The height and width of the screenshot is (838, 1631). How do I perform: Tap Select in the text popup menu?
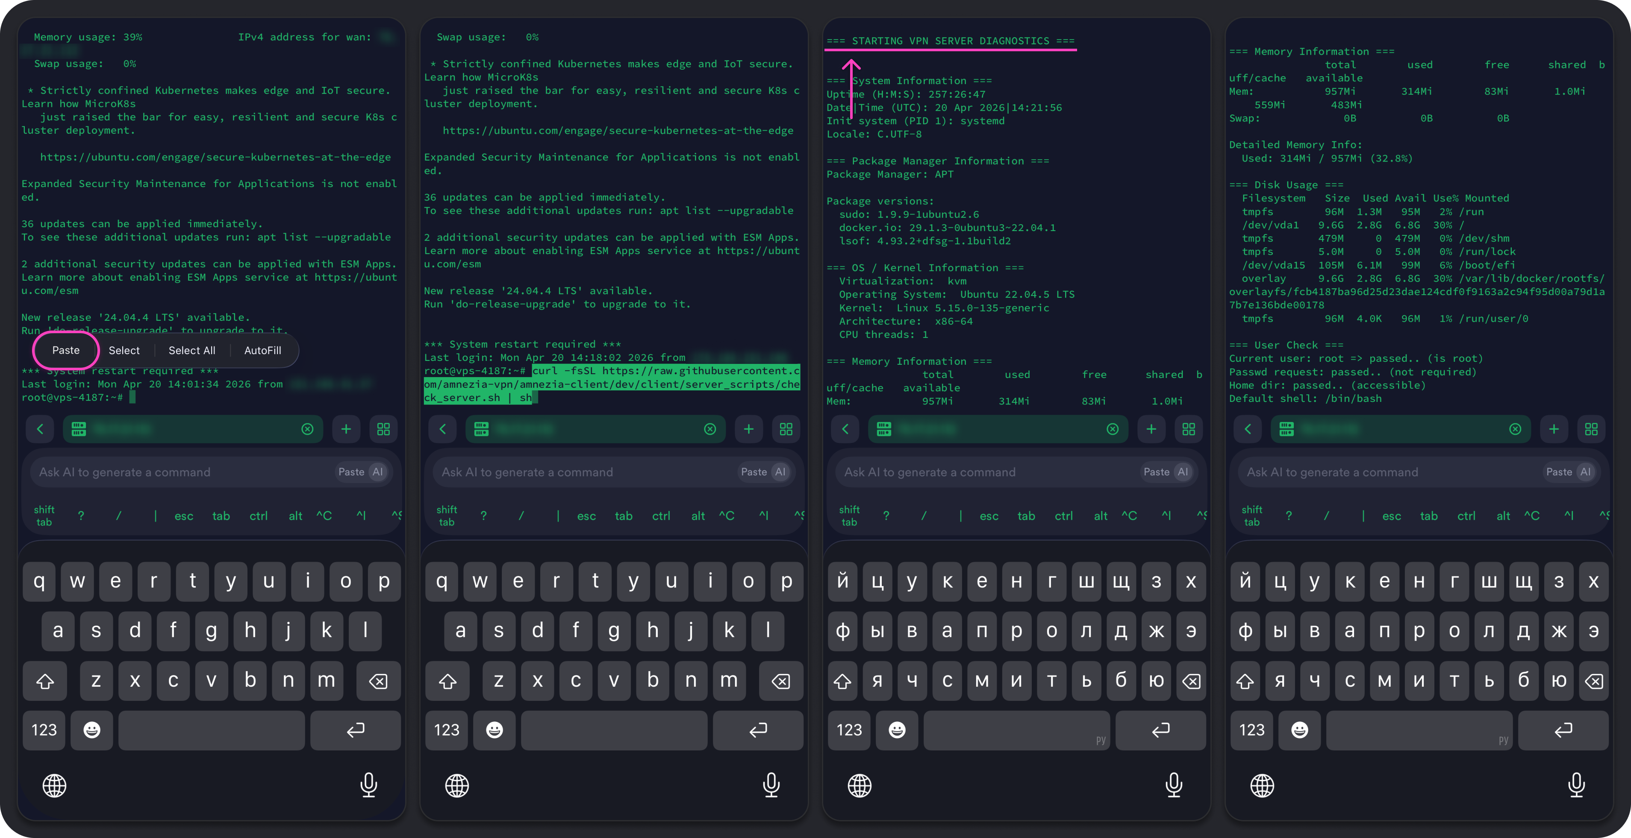coord(124,351)
